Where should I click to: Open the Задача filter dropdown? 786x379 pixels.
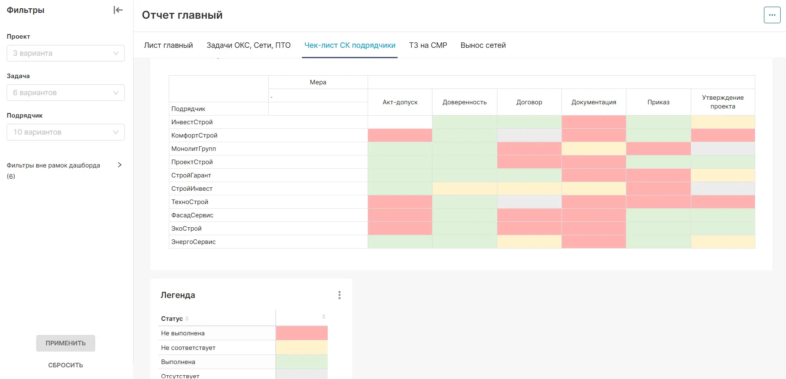[66, 93]
